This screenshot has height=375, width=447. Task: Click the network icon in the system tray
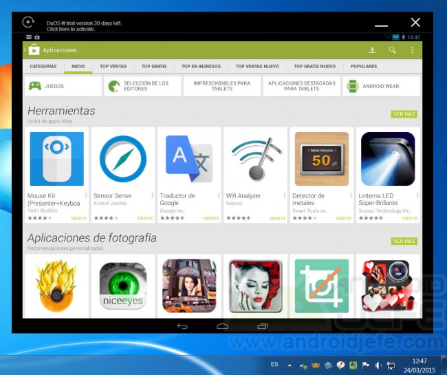[391, 365]
